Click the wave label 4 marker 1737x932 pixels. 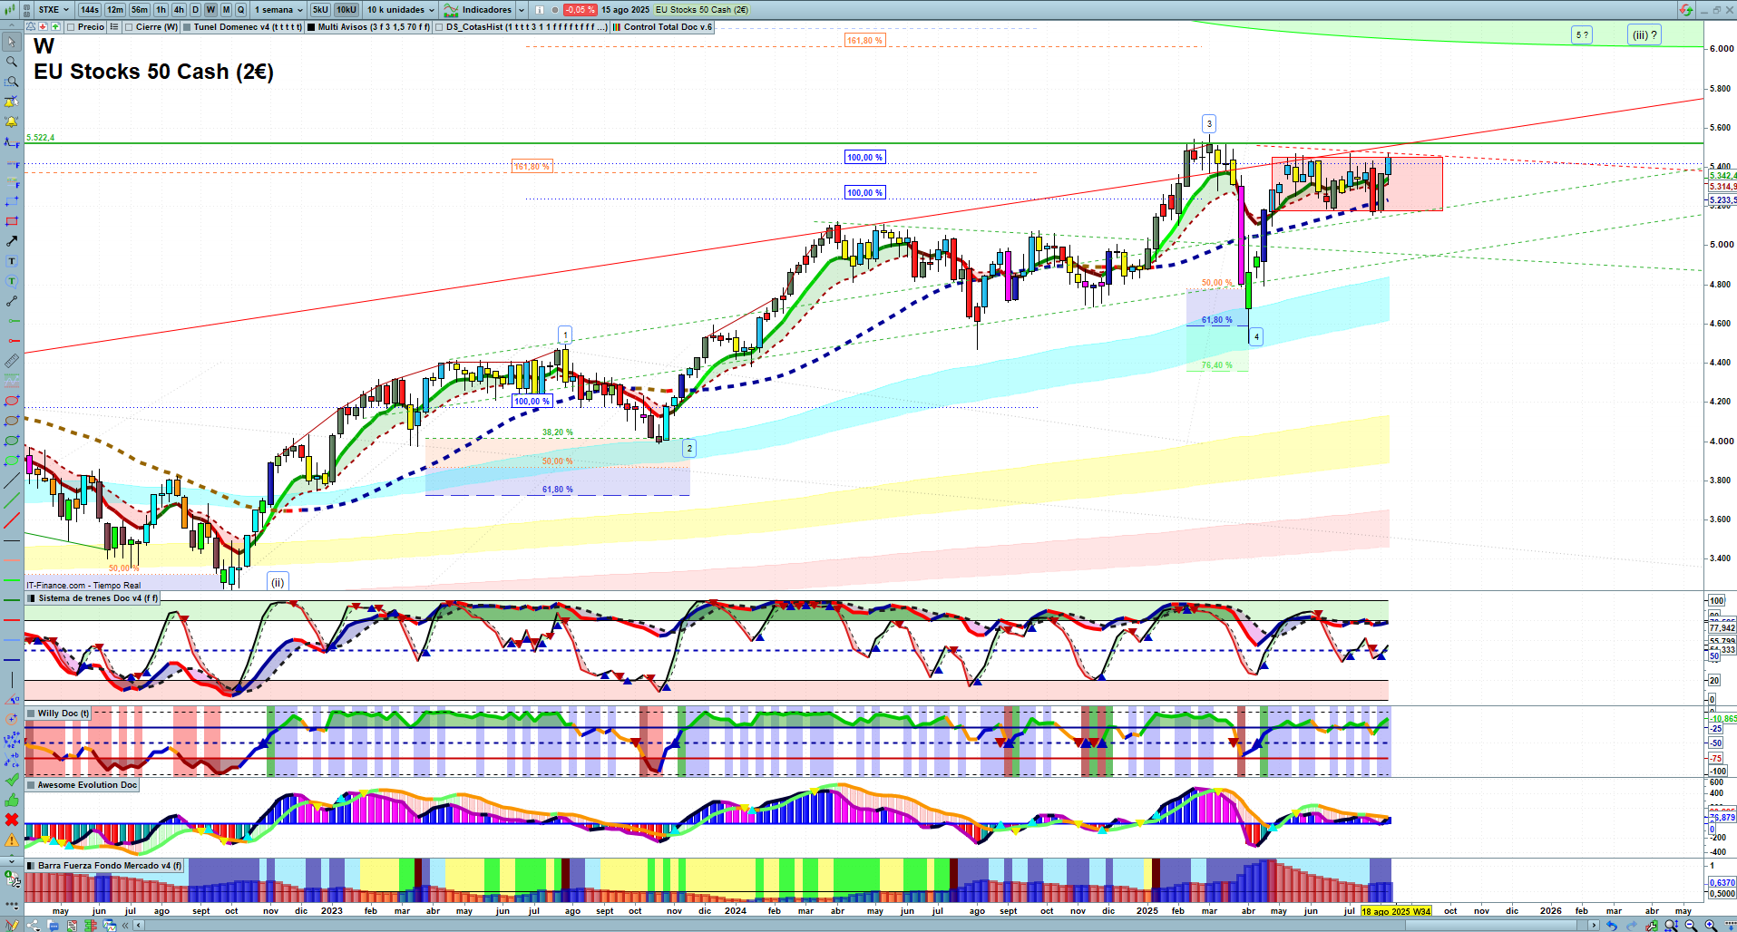tap(1256, 337)
